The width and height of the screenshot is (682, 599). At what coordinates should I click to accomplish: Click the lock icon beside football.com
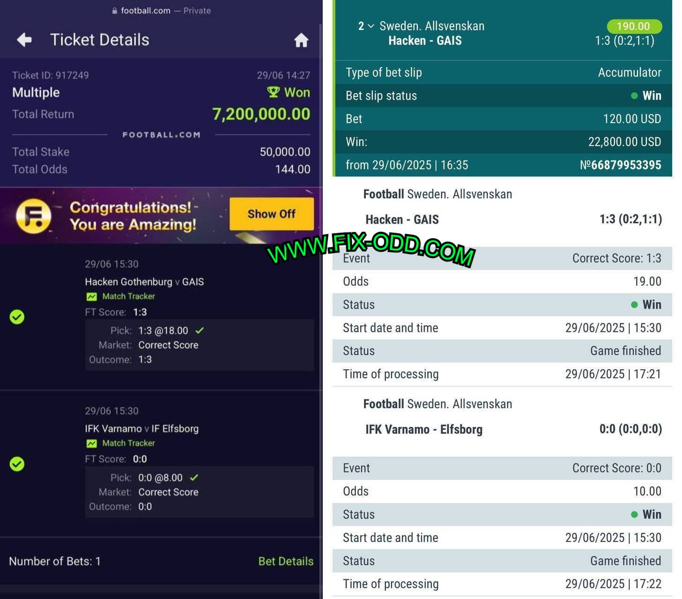coord(115,11)
